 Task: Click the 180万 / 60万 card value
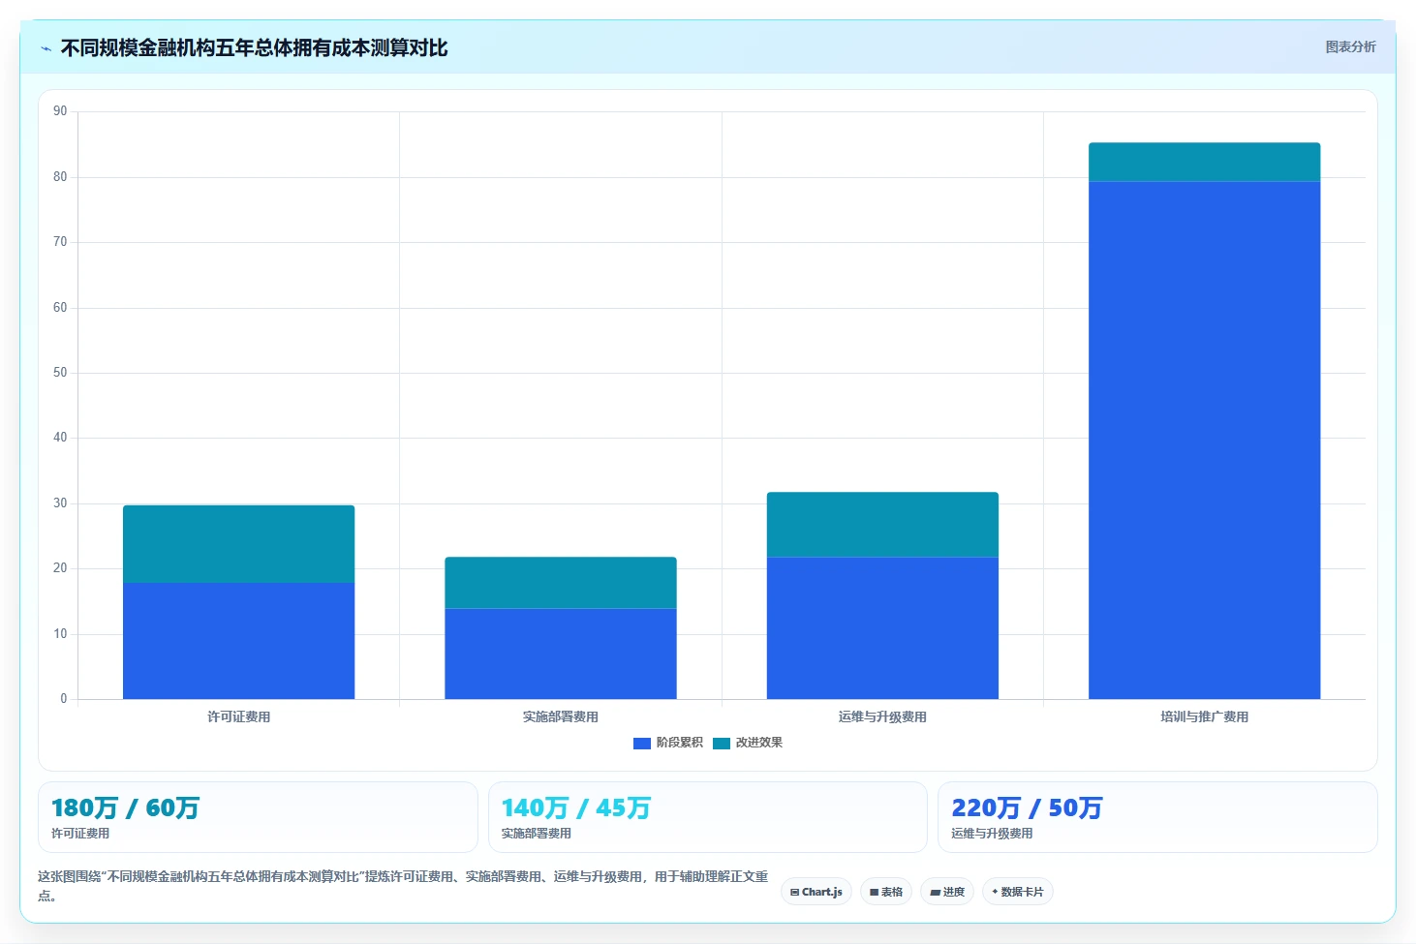tap(125, 807)
